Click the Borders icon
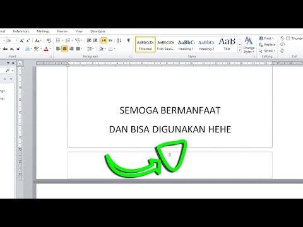Image resolution: width=303 pixels, height=227 pixels. pos(110,49)
